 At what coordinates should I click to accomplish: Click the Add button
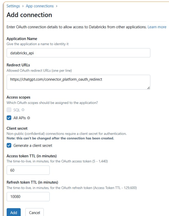14,212
